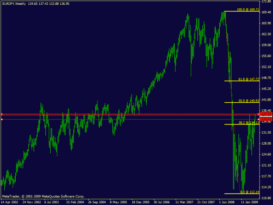Click the '8 May 2005' date label
The height and width of the screenshot is (205, 273).
118,202
